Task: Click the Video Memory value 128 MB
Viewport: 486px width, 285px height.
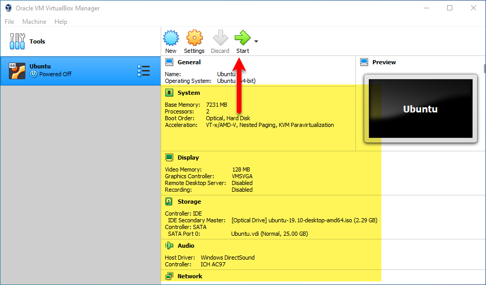Action: (241, 169)
